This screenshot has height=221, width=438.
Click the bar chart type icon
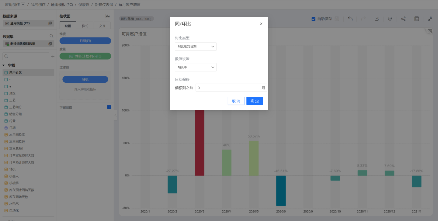108,16
